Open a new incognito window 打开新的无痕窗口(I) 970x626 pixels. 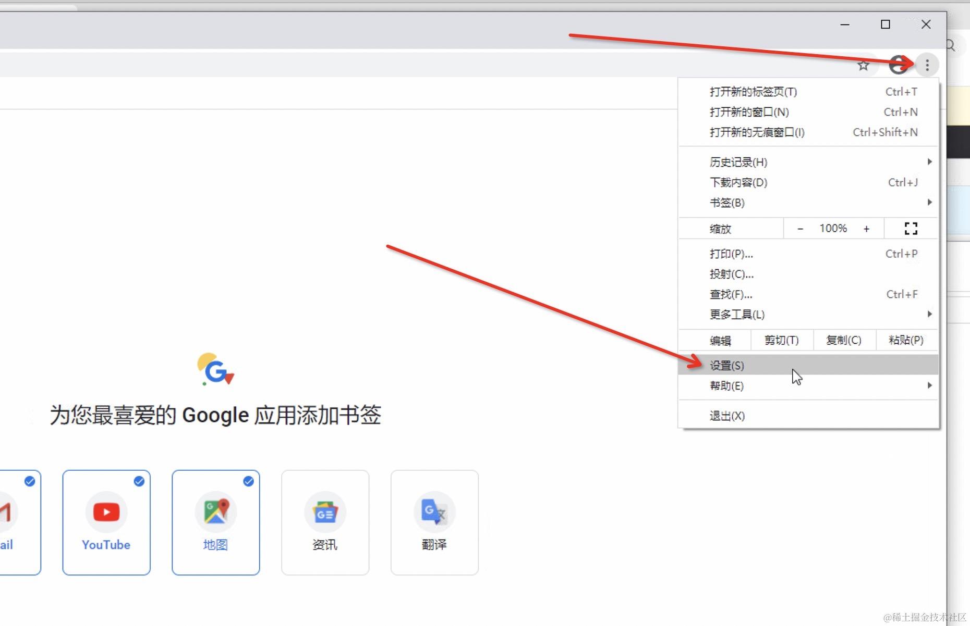click(808, 132)
